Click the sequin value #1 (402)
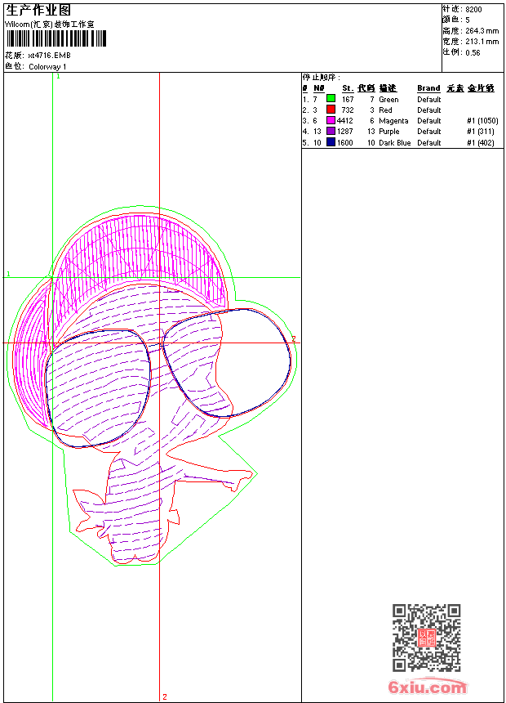The width and height of the screenshot is (506, 703). (x=481, y=143)
